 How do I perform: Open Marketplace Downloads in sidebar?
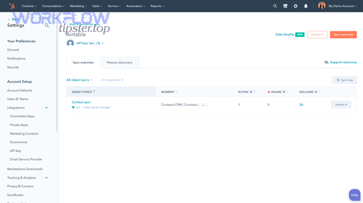point(25,169)
